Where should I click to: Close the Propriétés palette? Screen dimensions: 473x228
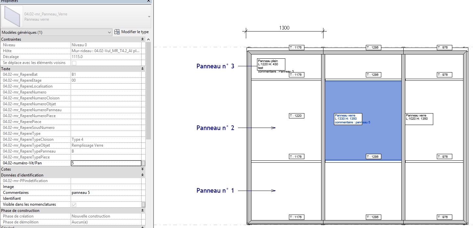(x=149, y=1)
